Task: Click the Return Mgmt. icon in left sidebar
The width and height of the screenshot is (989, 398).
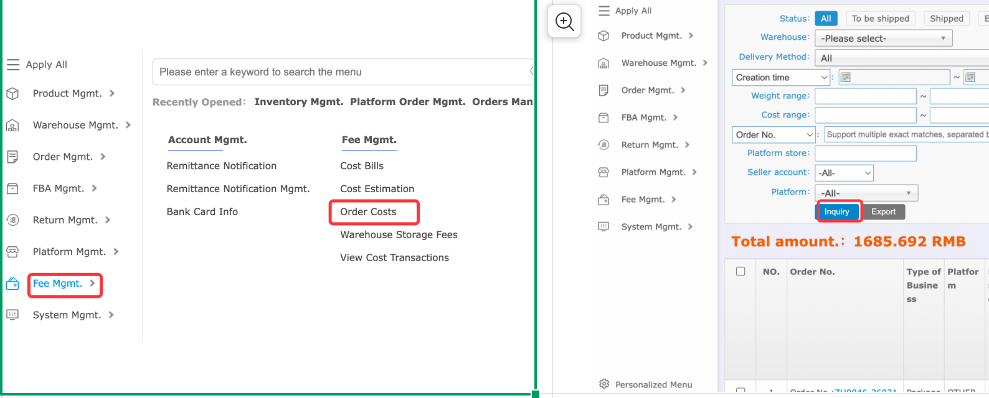Action: tap(12, 220)
